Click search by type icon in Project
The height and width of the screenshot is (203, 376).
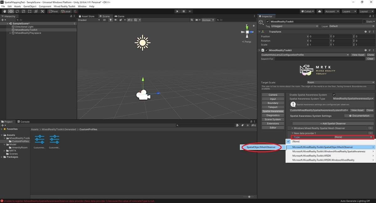click(238, 125)
